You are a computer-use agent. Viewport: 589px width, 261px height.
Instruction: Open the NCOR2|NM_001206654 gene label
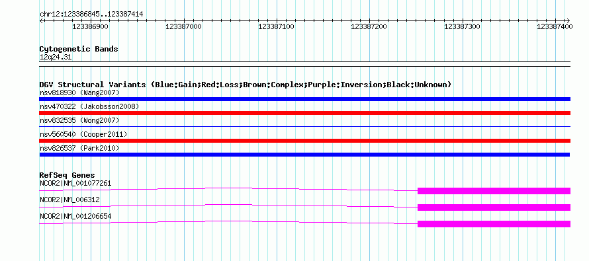[75, 216]
